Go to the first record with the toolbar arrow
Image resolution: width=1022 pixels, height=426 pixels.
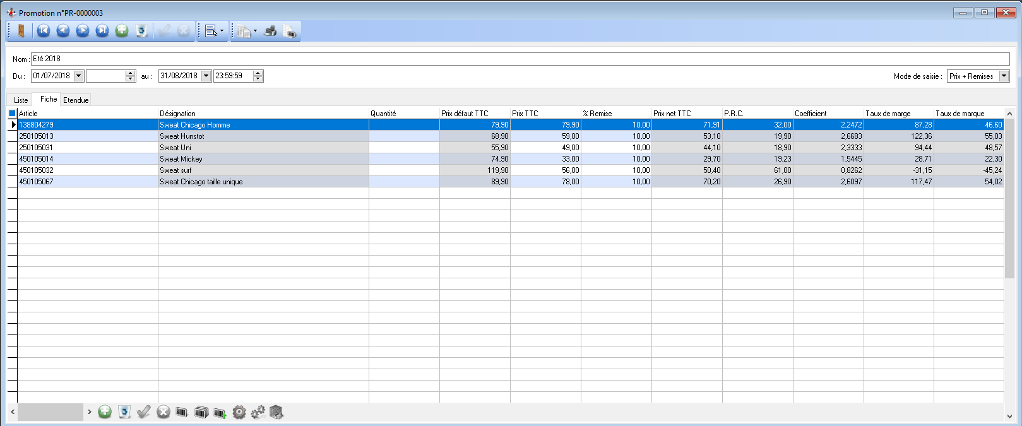[44, 31]
